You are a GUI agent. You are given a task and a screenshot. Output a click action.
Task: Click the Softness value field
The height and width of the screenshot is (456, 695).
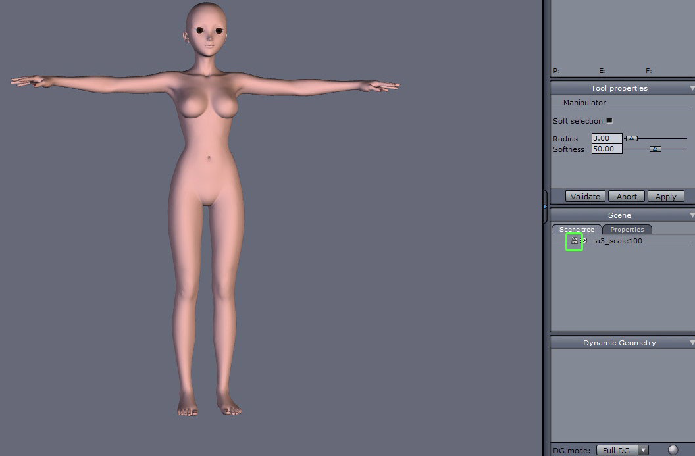pyautogui.click(x=606, y=149)
